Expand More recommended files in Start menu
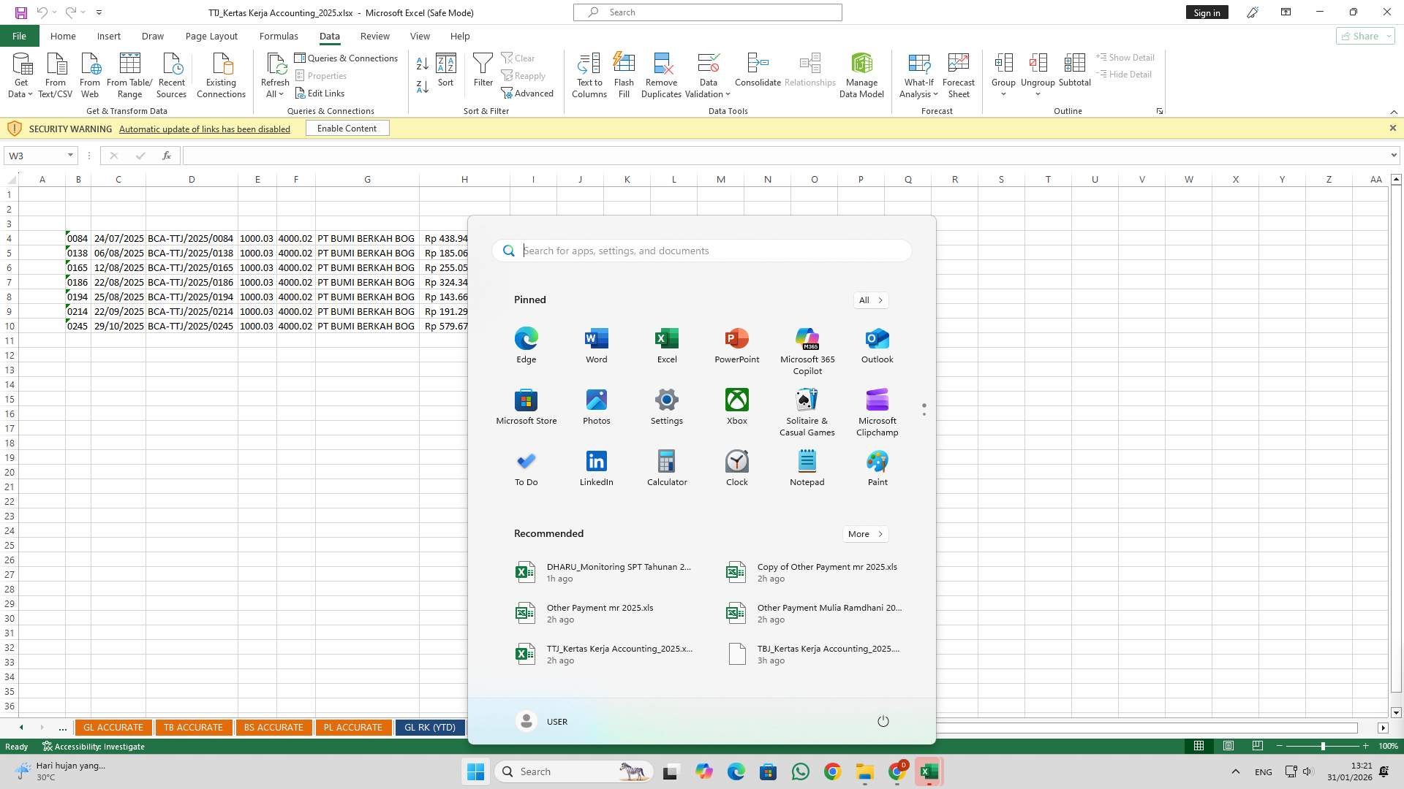Viewport: 1404px width, 789px height. click(x=865, y=533)
